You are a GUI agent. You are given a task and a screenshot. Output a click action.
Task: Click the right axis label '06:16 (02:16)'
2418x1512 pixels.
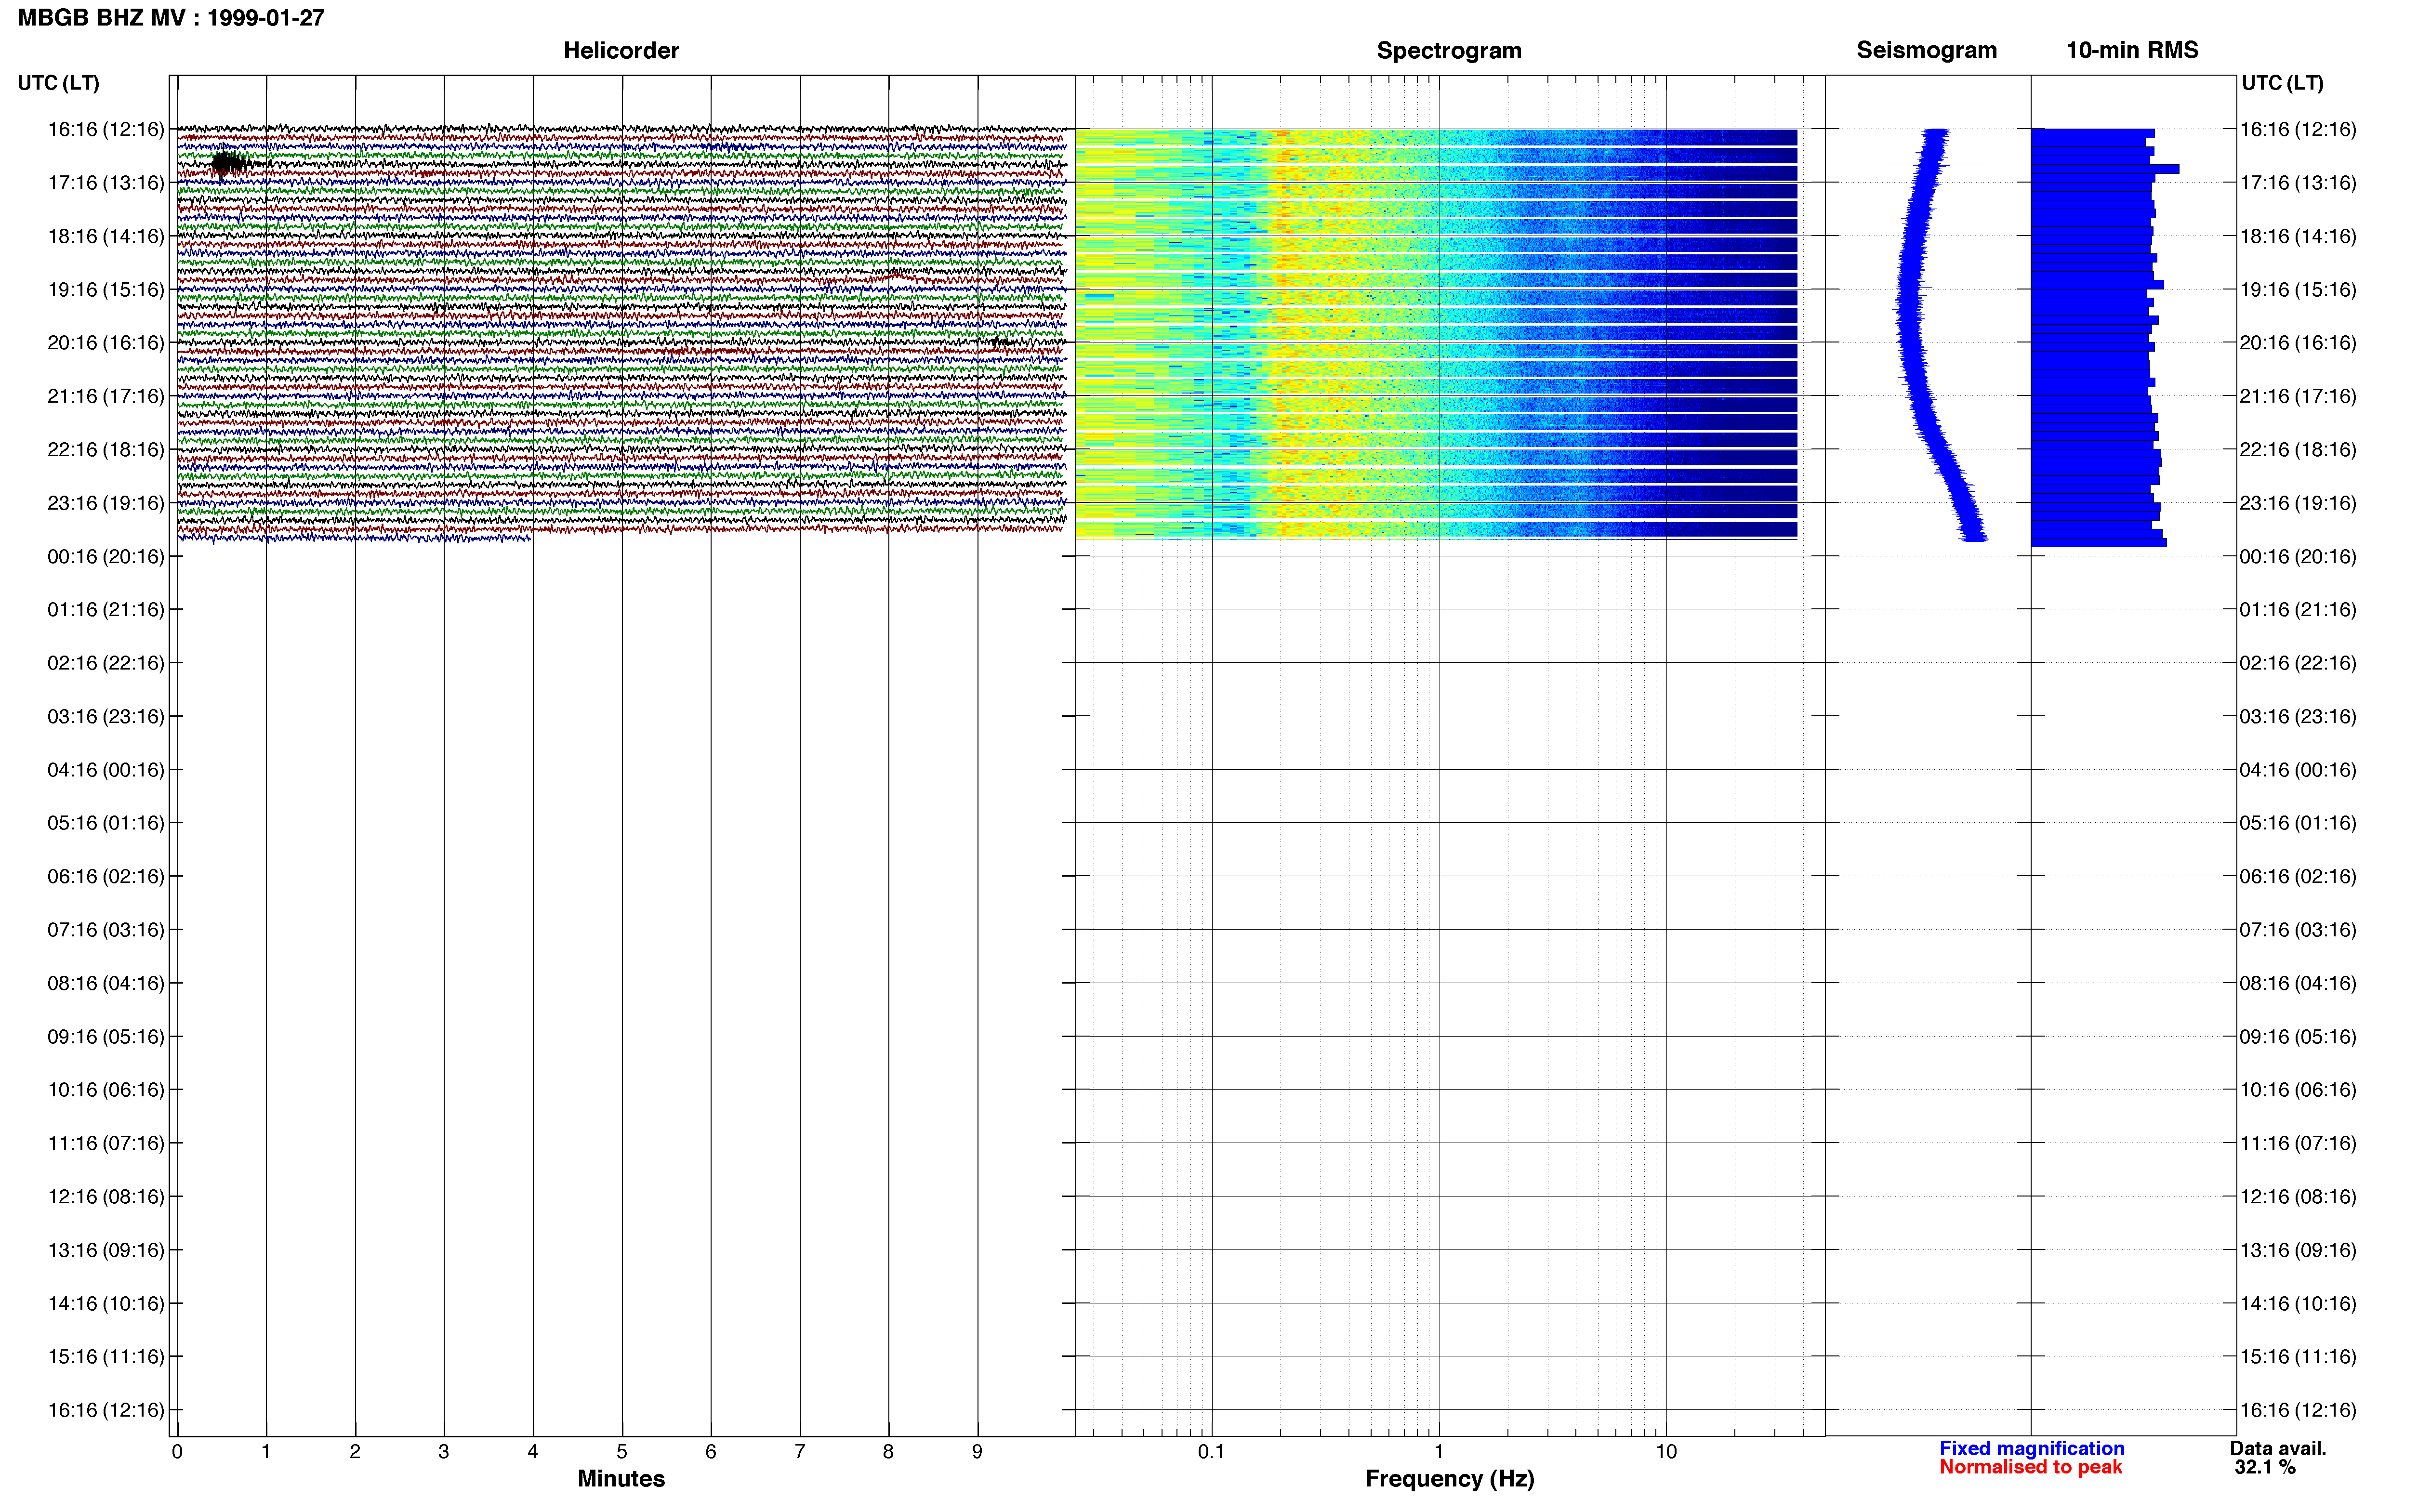click(2298, 877)
